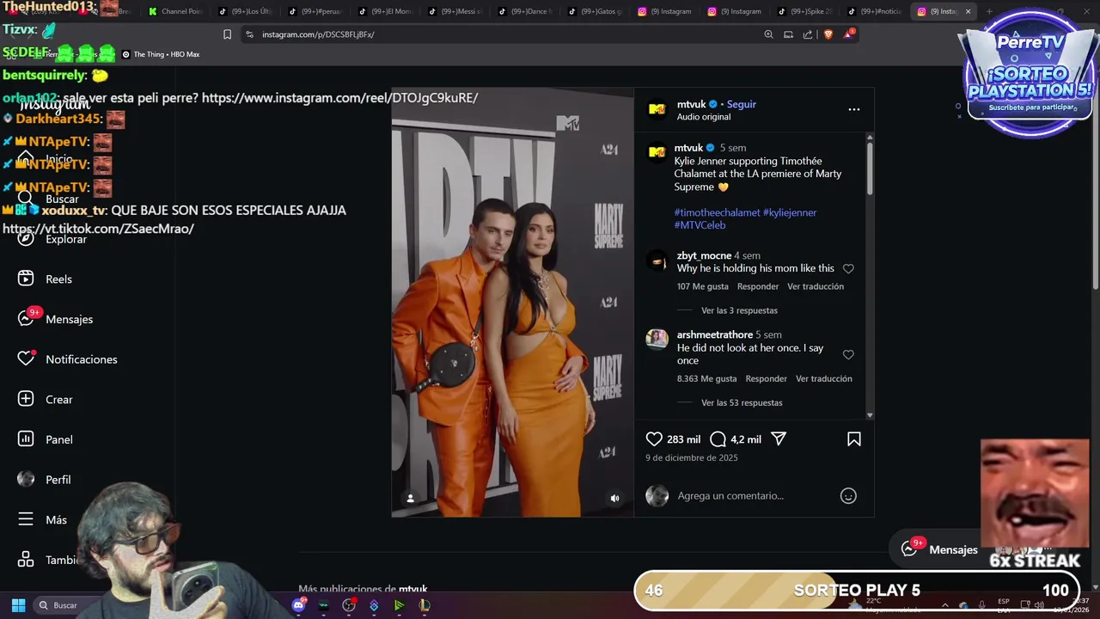Select Crear to make a new post

click(x=46, y=399)
